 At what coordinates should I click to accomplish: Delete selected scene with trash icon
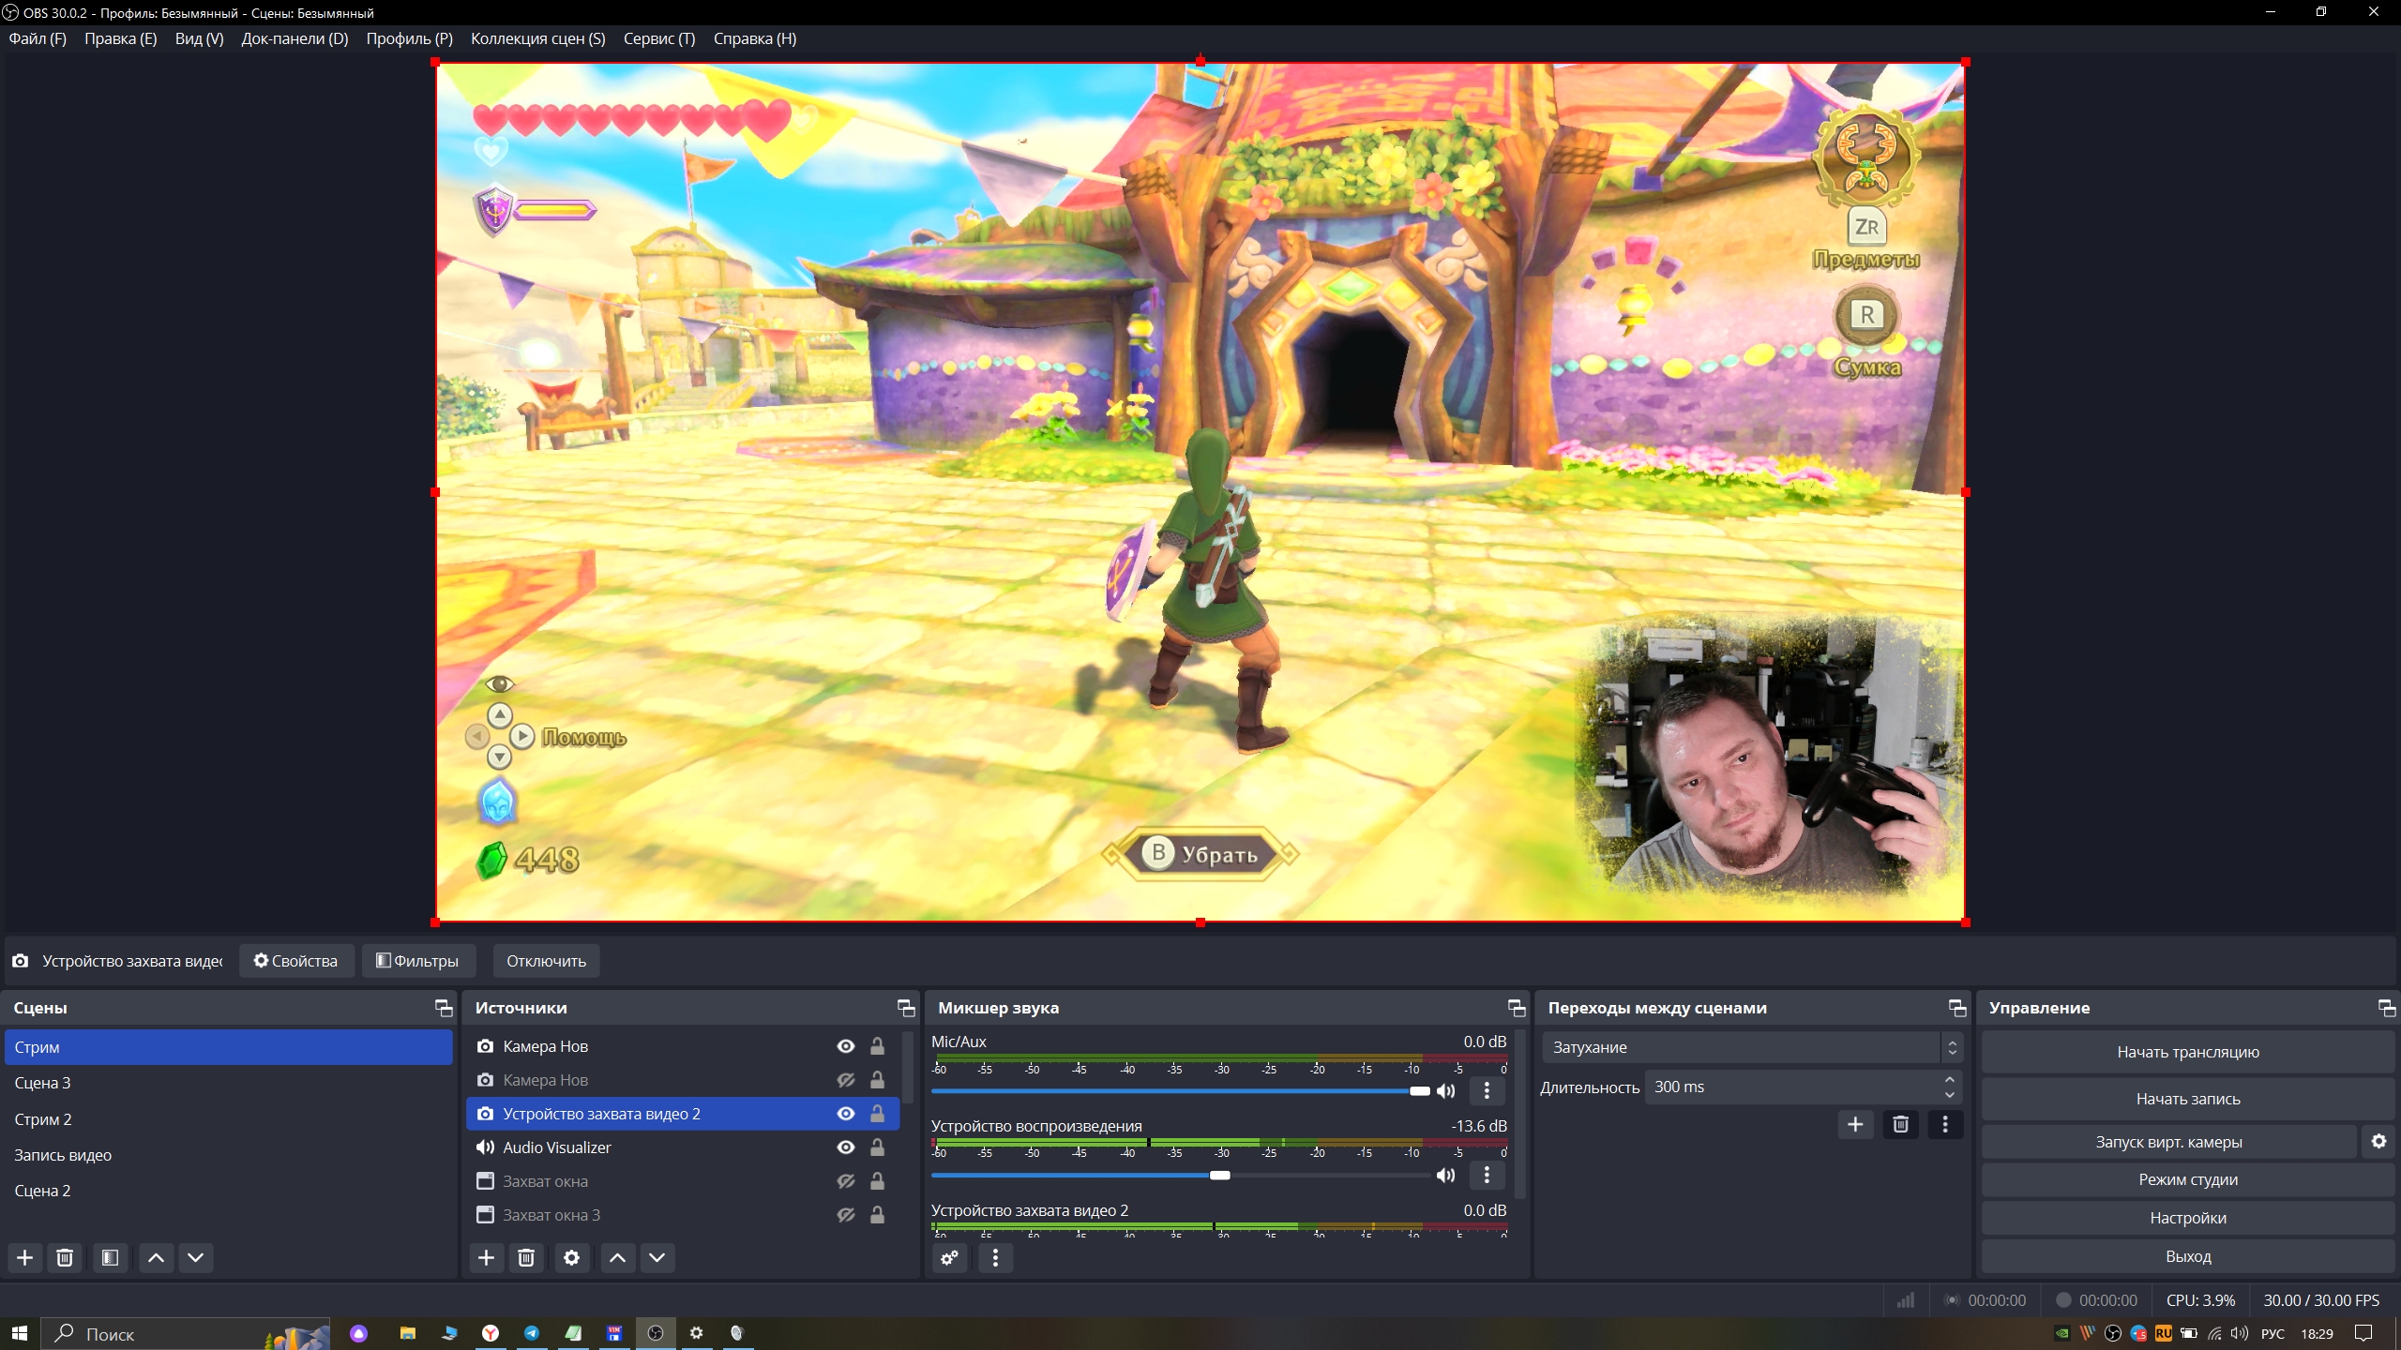tap(65, 1257)
